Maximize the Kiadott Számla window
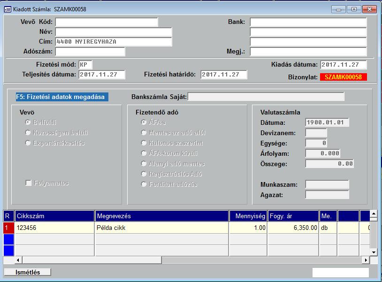The width and height of the screenshot is (382, 282). pos(354,9)
